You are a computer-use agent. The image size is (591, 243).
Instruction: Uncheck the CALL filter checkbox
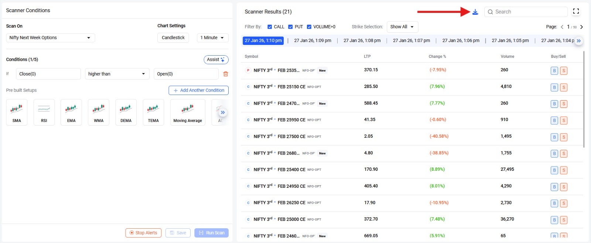[270, 27]
